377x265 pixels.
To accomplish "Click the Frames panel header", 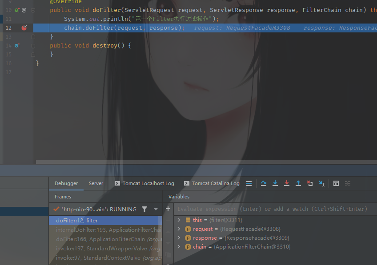I will tap(63, 197).
